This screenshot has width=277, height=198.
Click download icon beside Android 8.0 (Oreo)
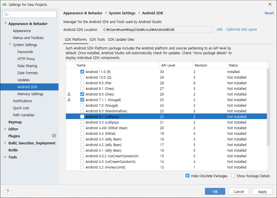(69, 94)
